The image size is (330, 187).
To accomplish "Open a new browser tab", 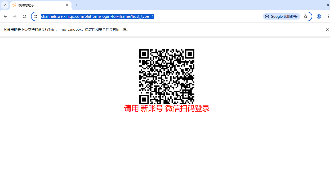I will click(77, 5).
